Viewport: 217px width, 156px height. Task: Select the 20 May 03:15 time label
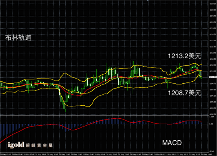pos(6,154)
